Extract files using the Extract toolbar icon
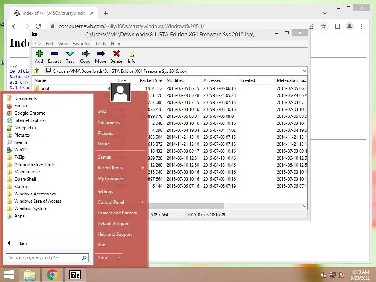The image size is (376, 282). coord(54,57)
